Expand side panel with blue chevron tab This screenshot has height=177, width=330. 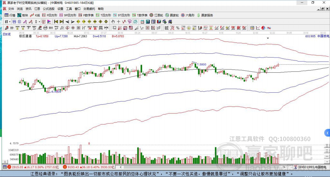(327, 133)
